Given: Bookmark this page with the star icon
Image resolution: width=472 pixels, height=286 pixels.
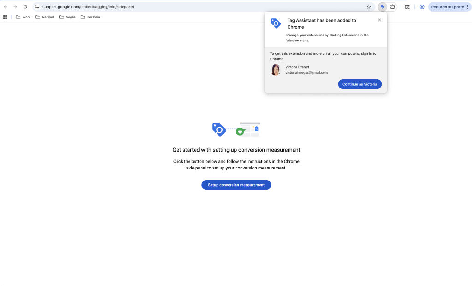Looking at the screenshot, I should [x=369, y=7].
